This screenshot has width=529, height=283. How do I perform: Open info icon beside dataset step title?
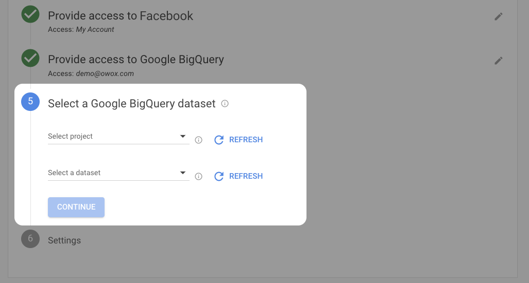225,104
